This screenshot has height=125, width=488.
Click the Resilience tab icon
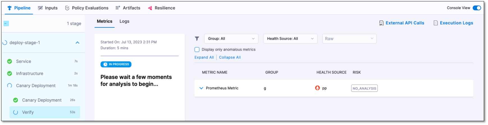coord(150,8)
